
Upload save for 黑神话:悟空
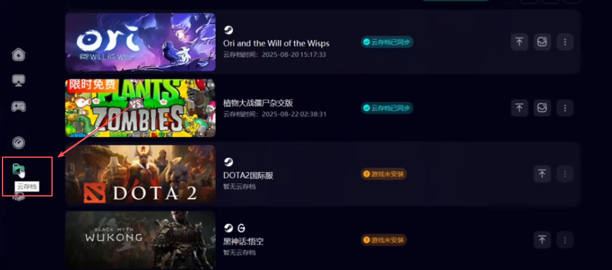(542, 240)
